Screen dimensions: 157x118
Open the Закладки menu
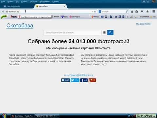click(x=33, y=2)
